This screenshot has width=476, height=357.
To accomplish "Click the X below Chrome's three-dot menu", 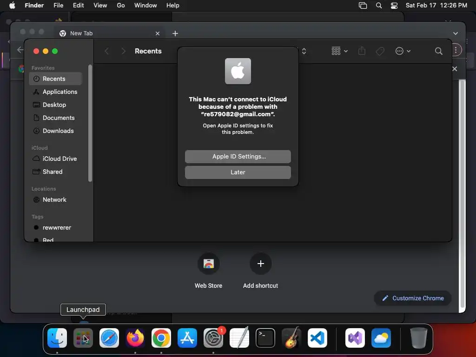I will pyautogui.click(x=455, y=69).
